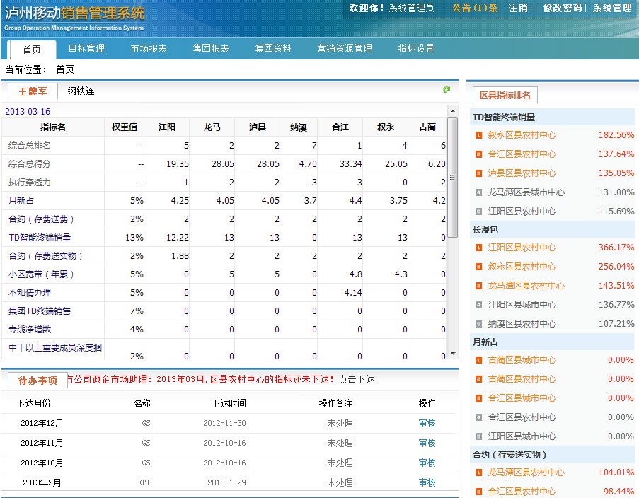The height and width of the screenshot is (498, 639).
Task: Open the 营销资源管理 menu
Action: 344,49
